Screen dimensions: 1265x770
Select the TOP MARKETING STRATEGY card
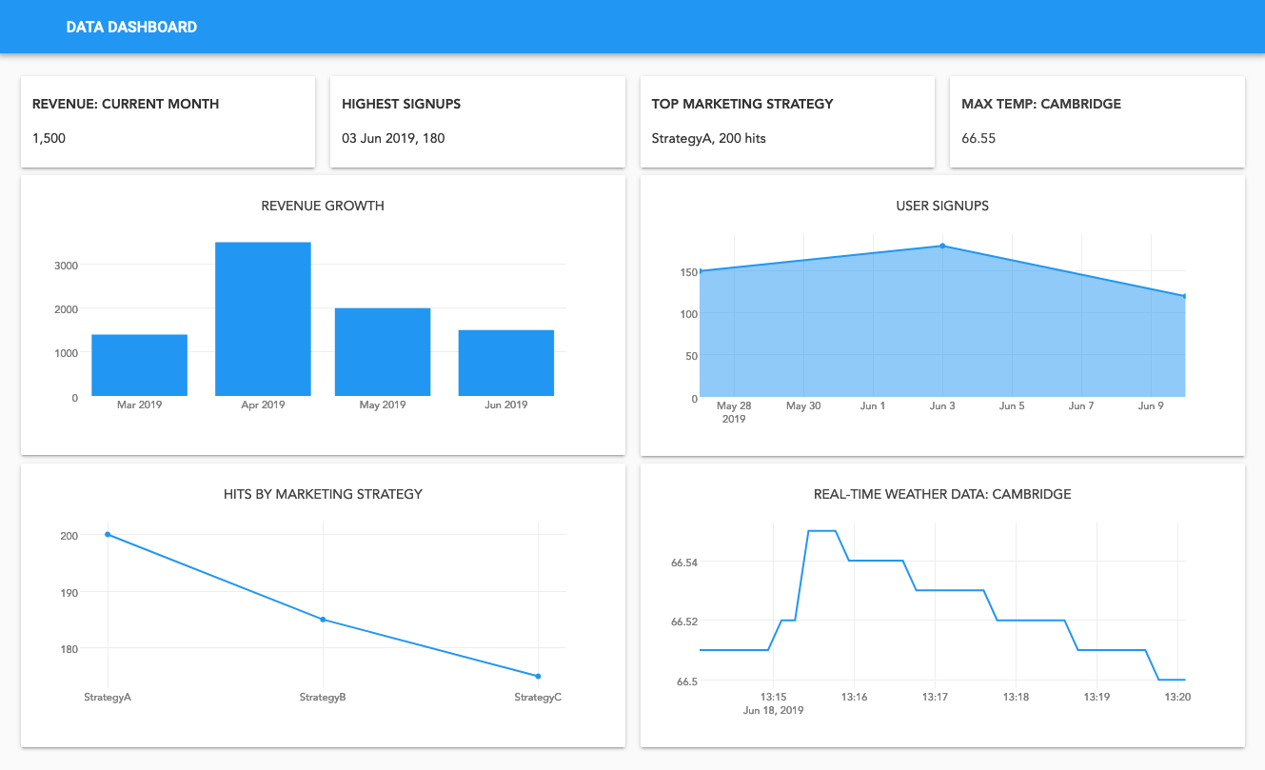tap(787, 121)
